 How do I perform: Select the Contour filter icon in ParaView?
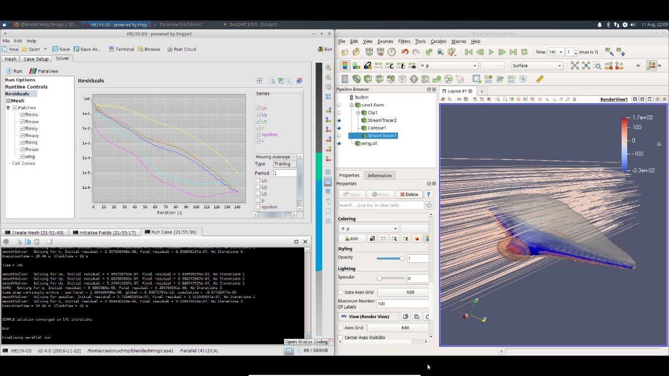pyautogui.click(x=357, y=79)
